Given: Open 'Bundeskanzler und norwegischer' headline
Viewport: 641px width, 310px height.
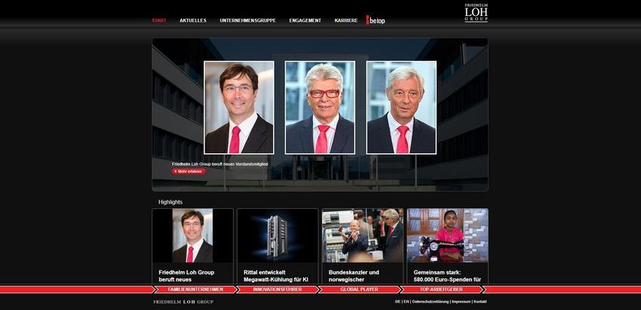Looking at the screenshot, I should (354, 275).
